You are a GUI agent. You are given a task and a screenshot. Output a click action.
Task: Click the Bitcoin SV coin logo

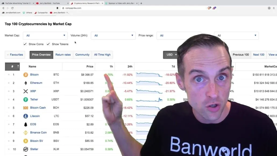click(26, 141)
